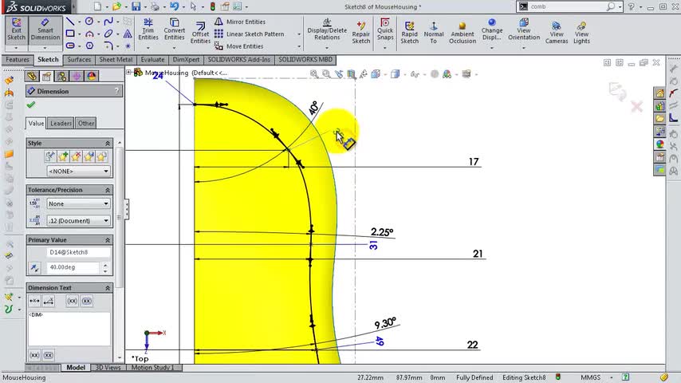Switch to the Motion Study 1 tab
The image size is (681, 383).
point(152,368)
